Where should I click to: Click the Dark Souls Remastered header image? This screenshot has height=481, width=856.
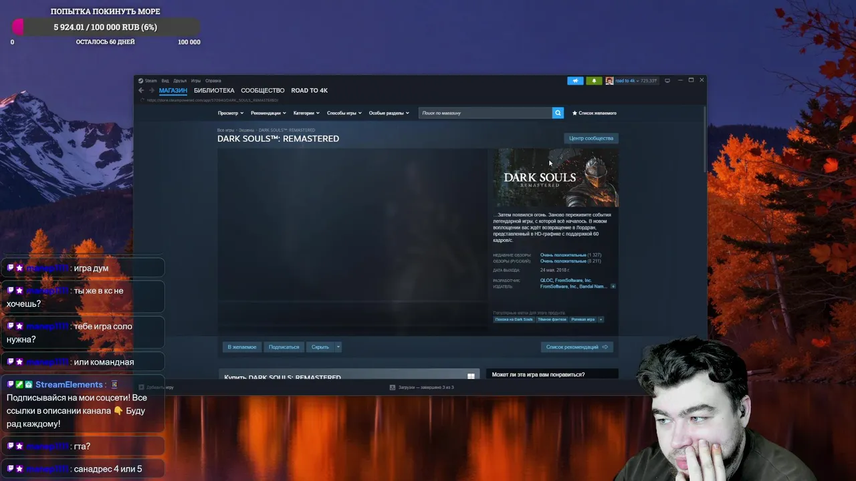(556, 178)
